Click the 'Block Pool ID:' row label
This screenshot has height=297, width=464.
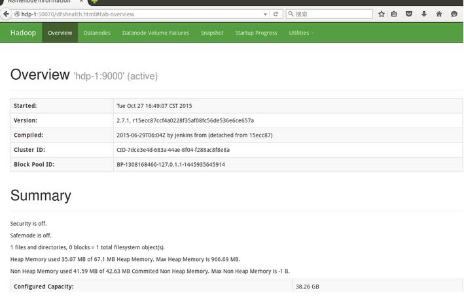click(34, 164)
